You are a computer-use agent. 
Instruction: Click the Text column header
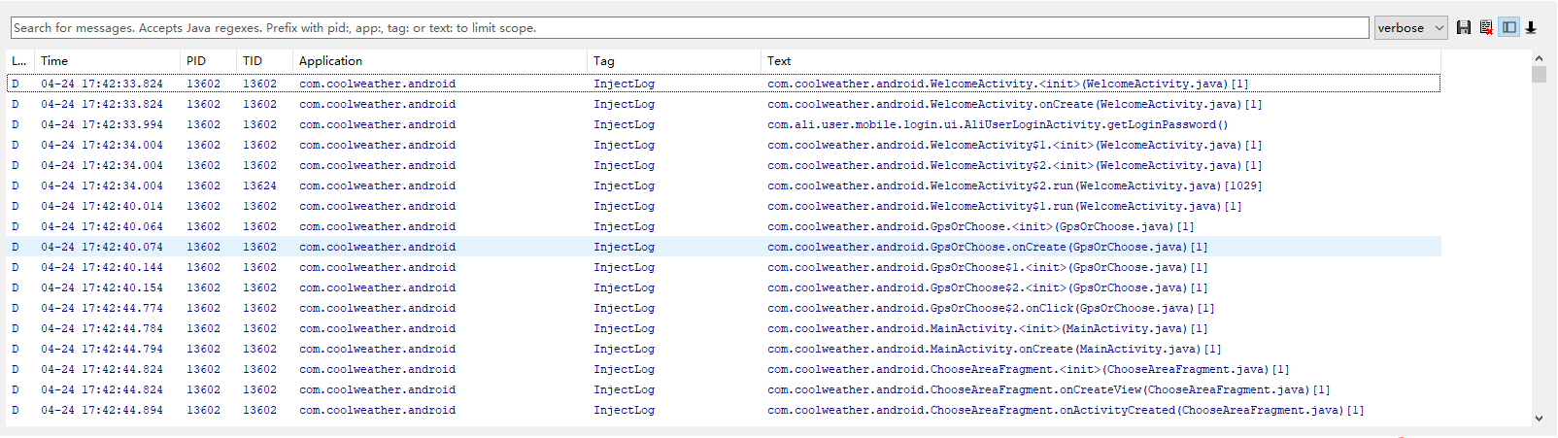coord(1101,60)
